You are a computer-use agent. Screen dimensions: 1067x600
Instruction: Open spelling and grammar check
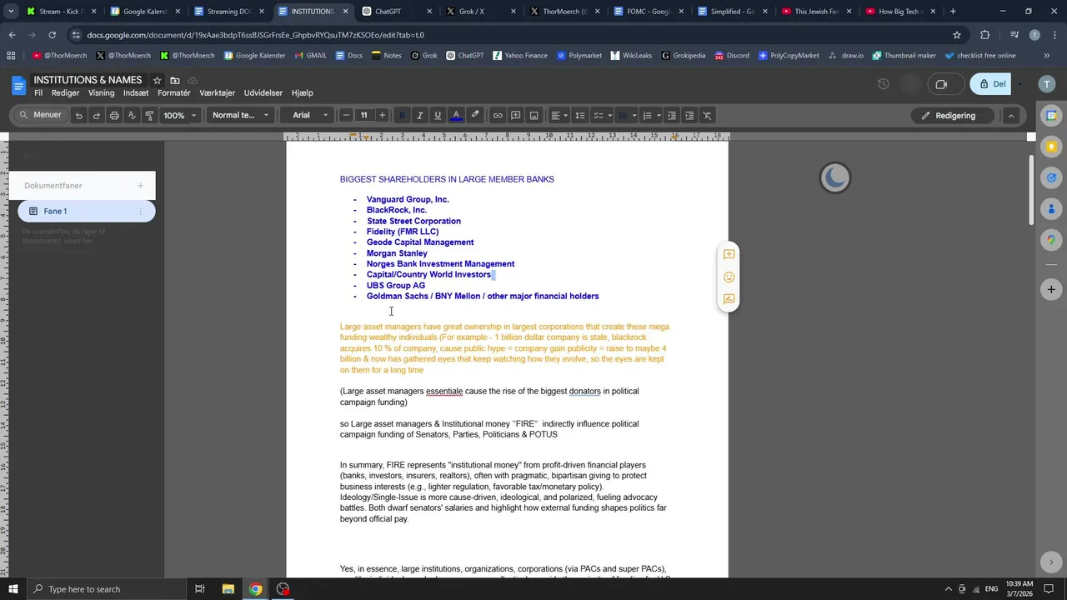[x=132, y=115]
